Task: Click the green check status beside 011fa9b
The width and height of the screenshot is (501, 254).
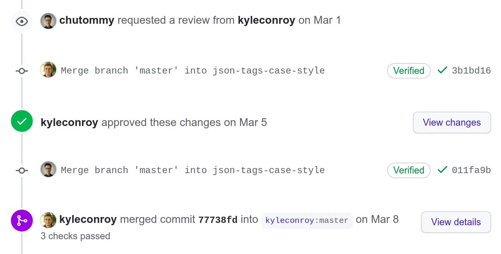Action: pos(442,170)
